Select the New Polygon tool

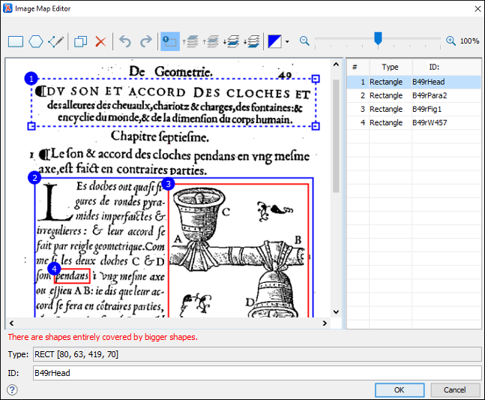(x=35, y=42)
